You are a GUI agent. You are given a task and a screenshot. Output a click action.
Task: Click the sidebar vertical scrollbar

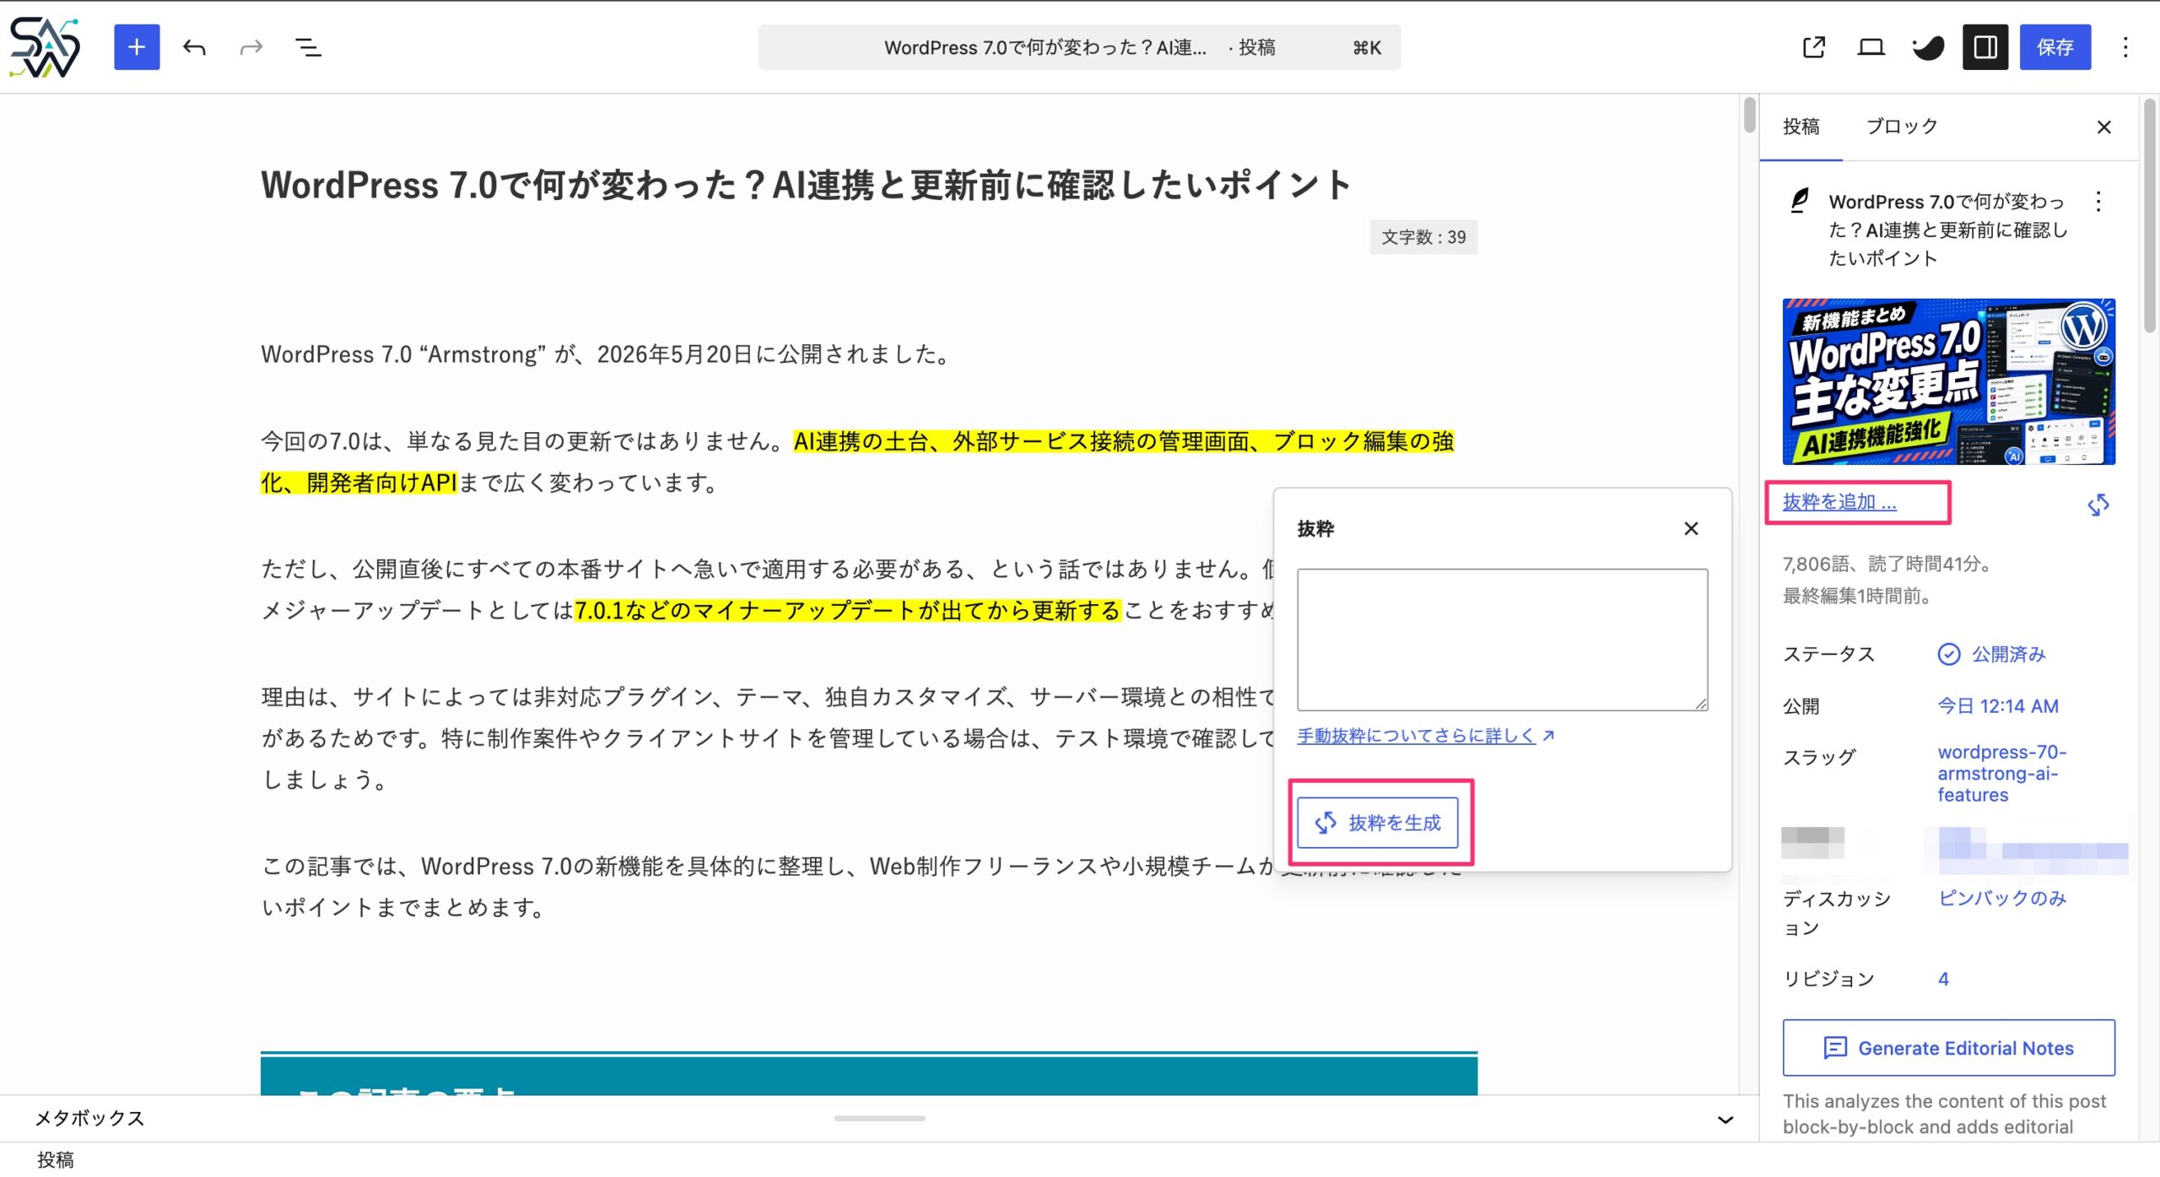[2149, 215]
